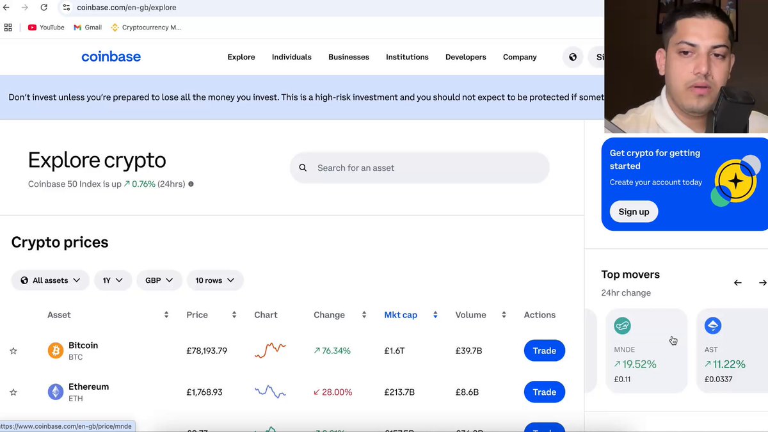
Task: Expand the 10 rows dropdown
Action: 215,280
